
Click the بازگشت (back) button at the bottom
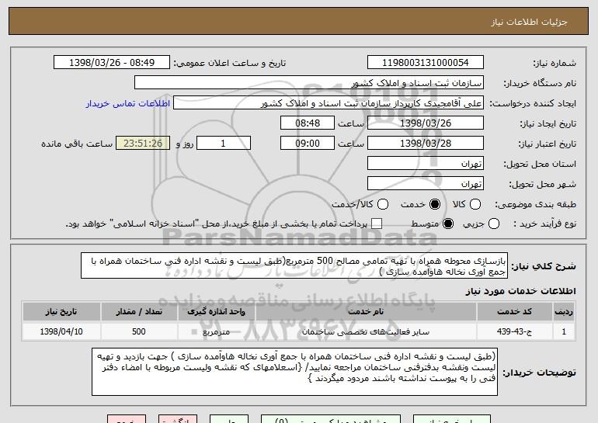178,419
